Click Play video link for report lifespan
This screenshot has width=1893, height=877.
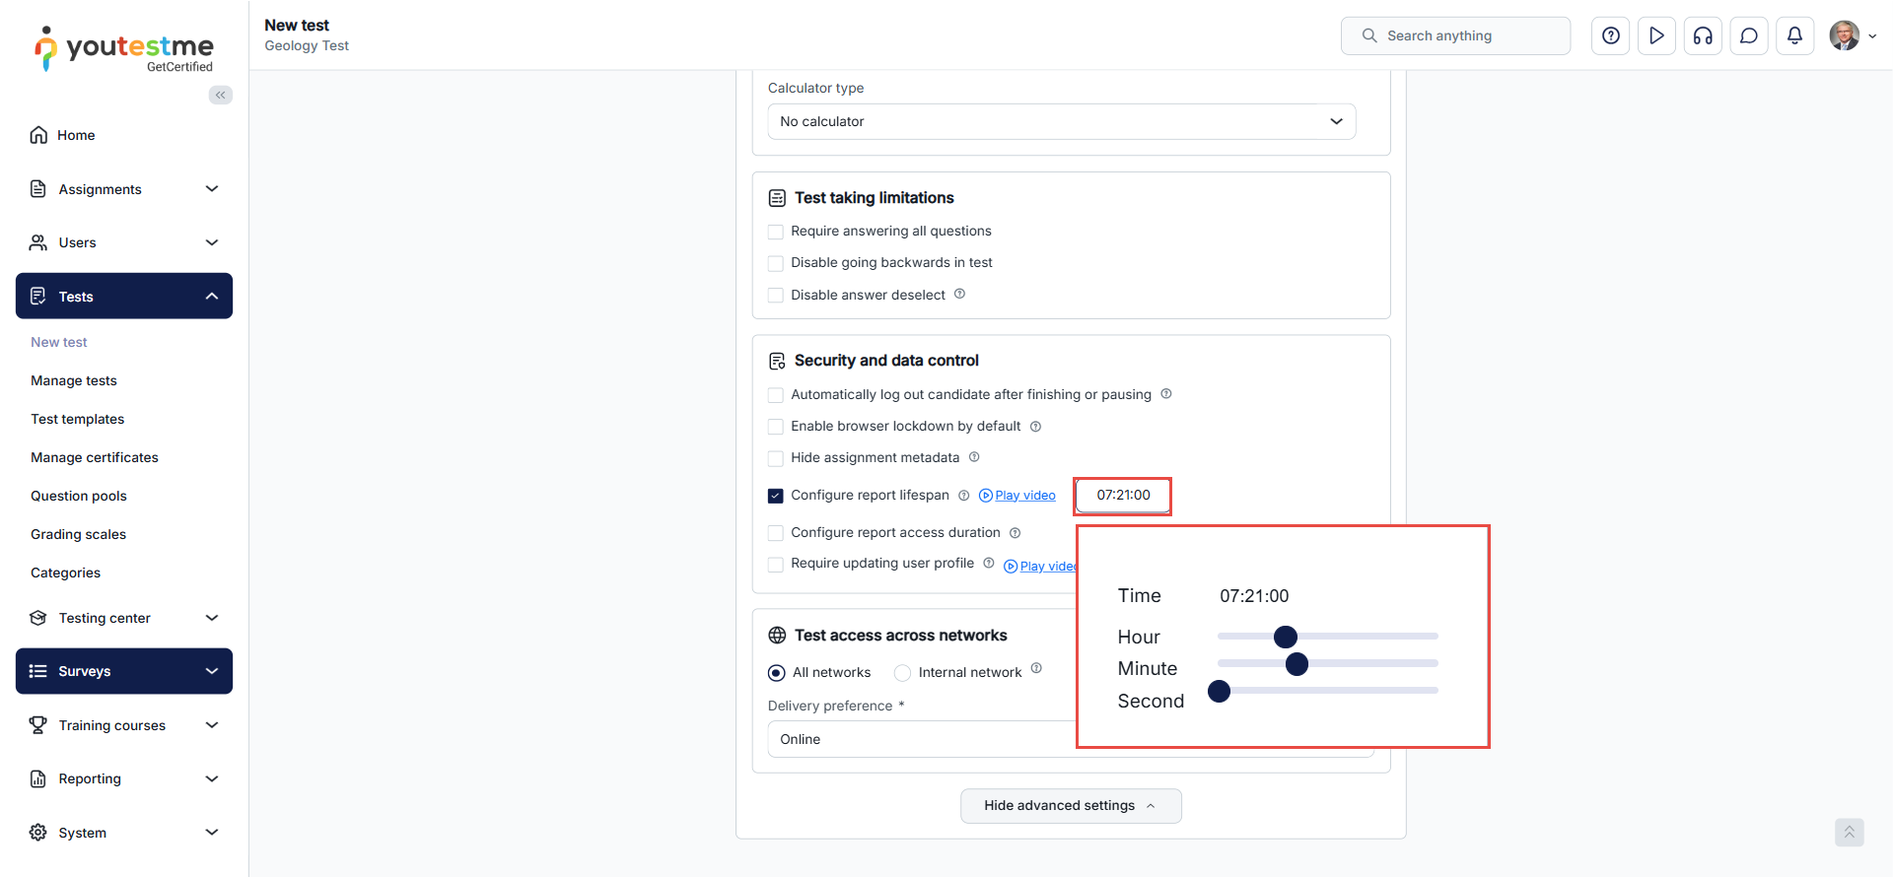1024,496
